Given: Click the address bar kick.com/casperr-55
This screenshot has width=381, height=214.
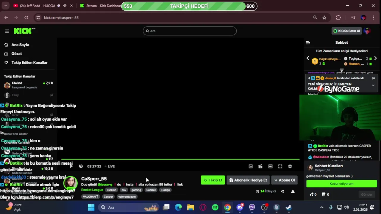Looking at the screenshot, I should click(x=61, y=18).
